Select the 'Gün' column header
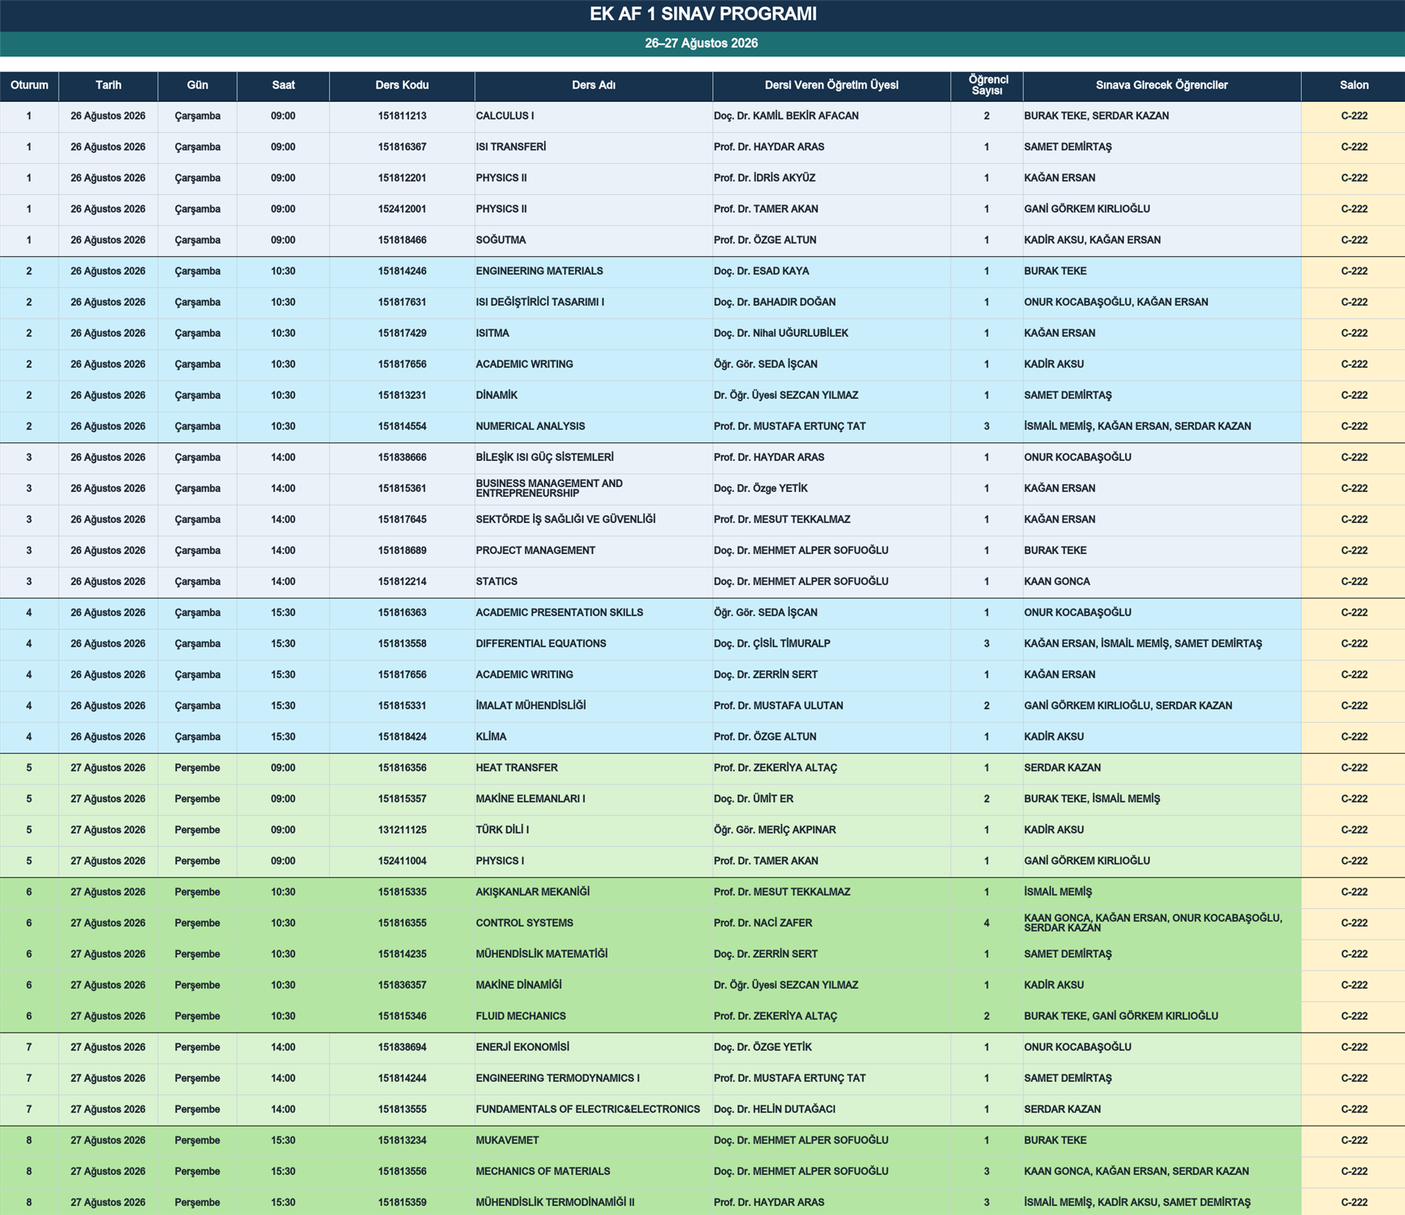Viewport: 1405px width, 1215px height. coord(198,86)
